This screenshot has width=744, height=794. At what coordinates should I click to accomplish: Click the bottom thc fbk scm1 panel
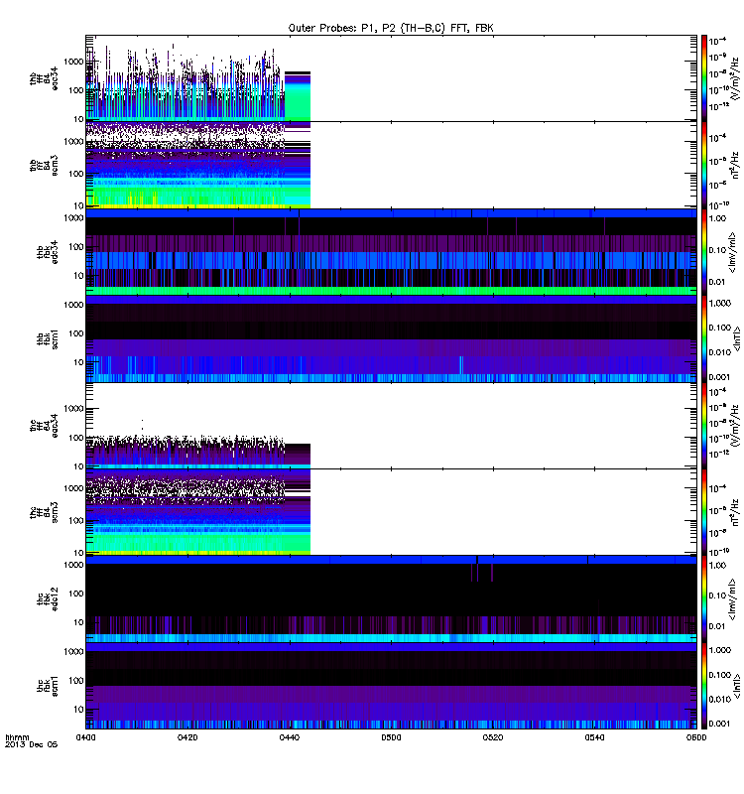[391, 686]
